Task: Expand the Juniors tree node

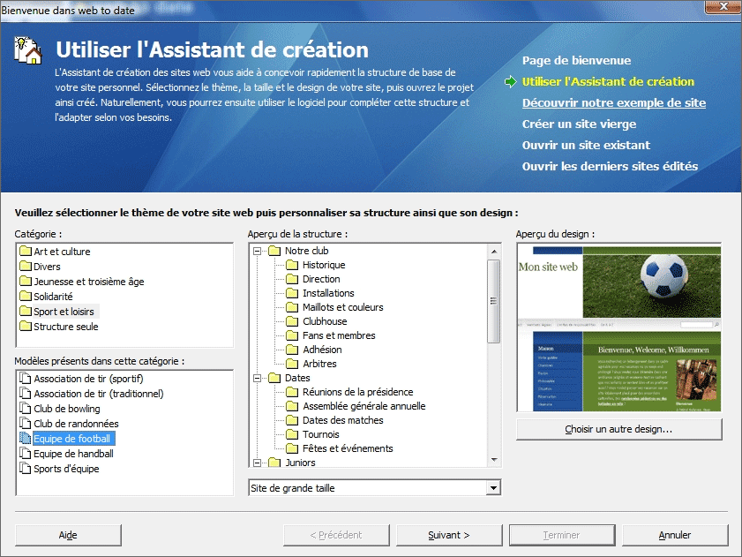Action: coord(259,462)
